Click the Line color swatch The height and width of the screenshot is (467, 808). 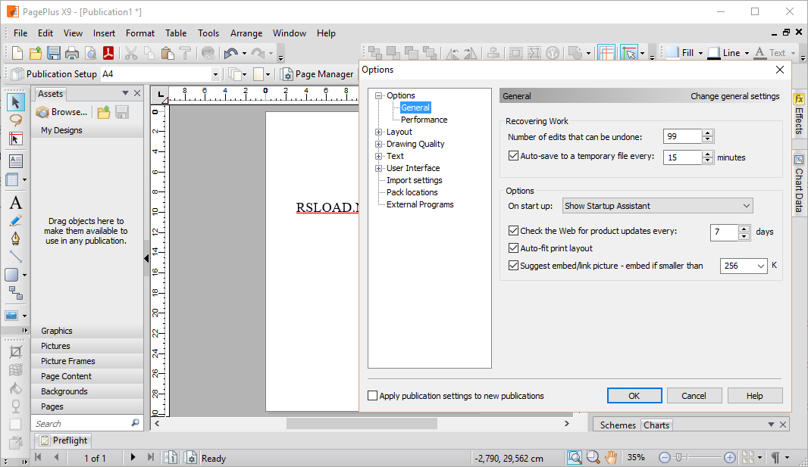click(714, 53)
